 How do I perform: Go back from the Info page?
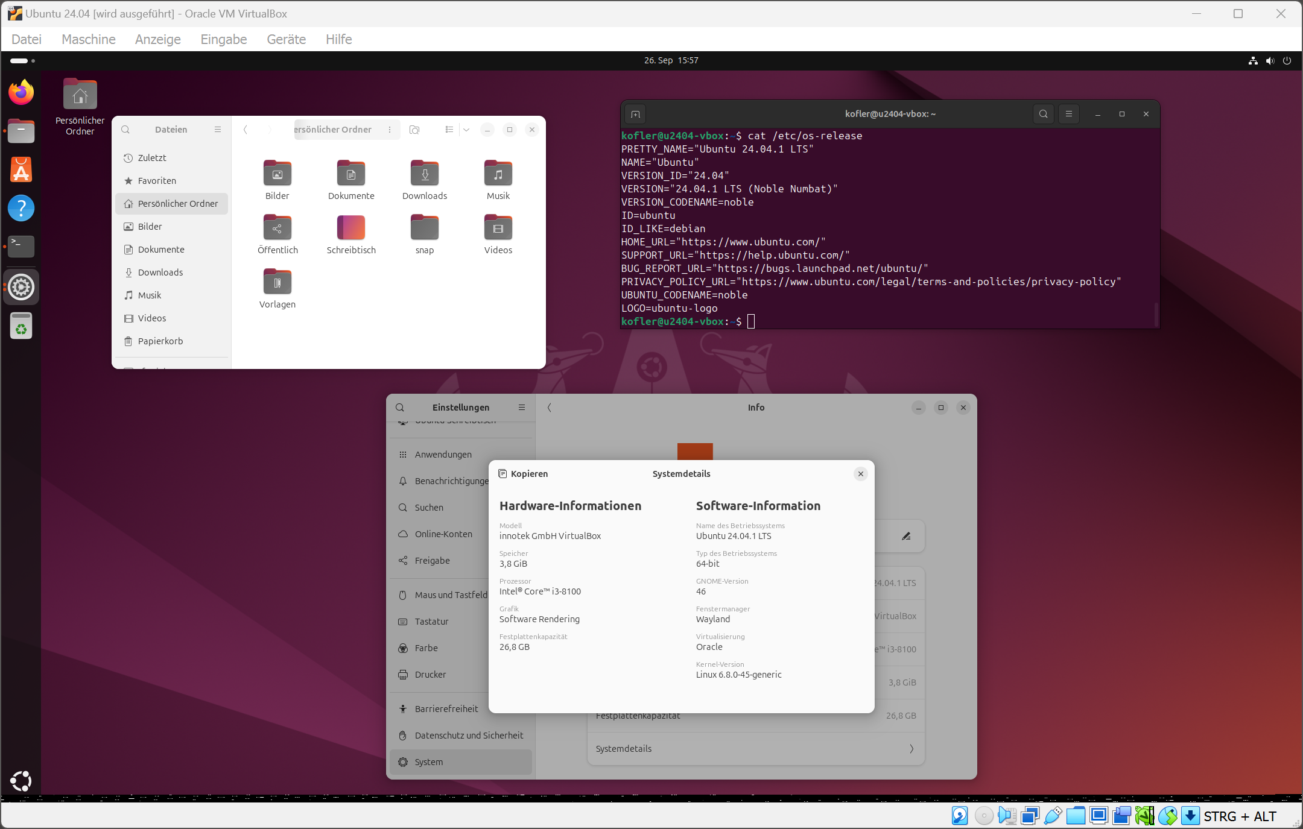tap(550, 408)
